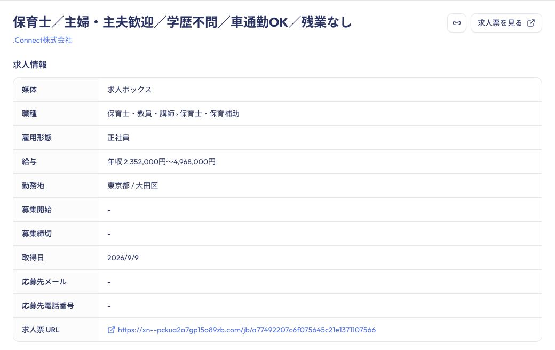This screenshot has height=350, width=555.
Task: Click the .Connect株式会社 company link
Action: [x=43, y=41]
